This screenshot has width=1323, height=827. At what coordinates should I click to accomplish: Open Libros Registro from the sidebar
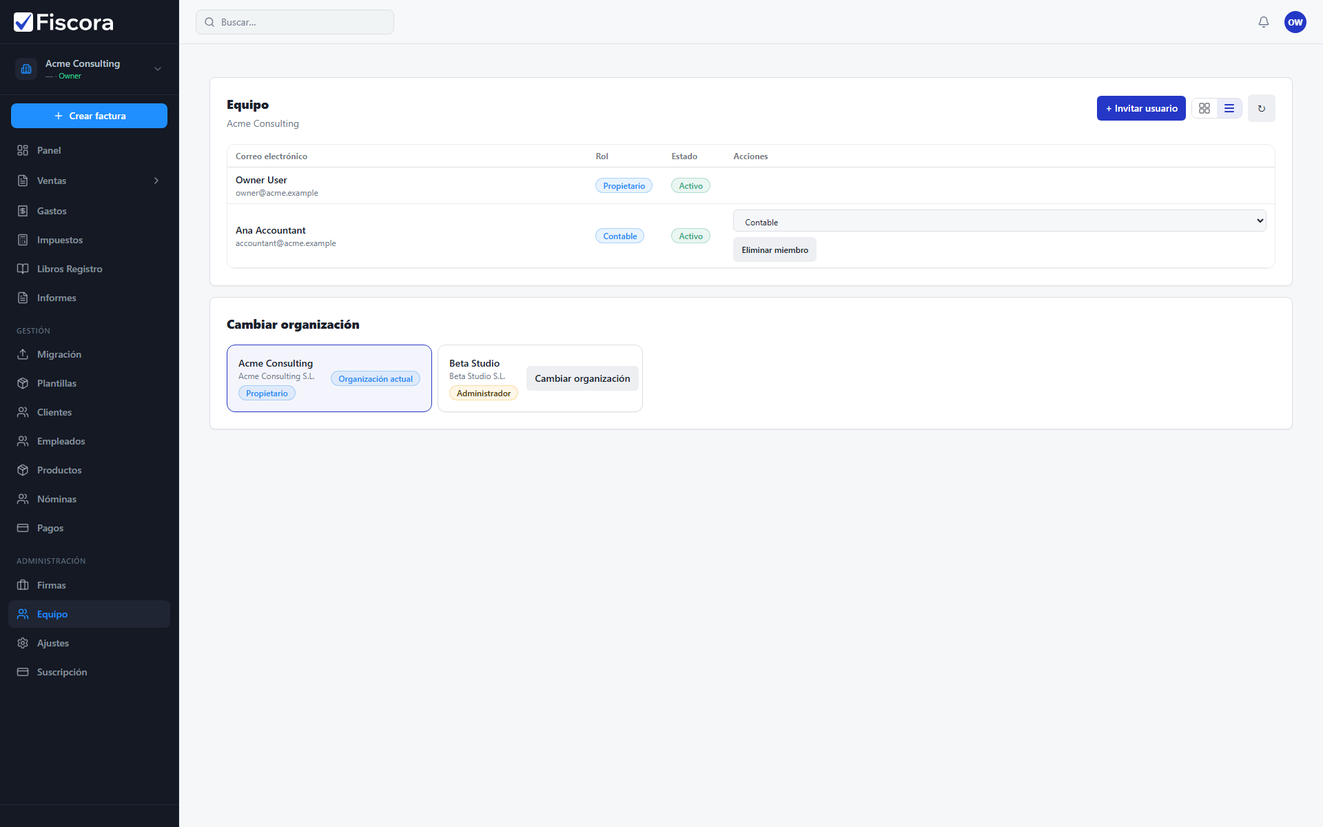pyautogui.click(x=89, y=269)
